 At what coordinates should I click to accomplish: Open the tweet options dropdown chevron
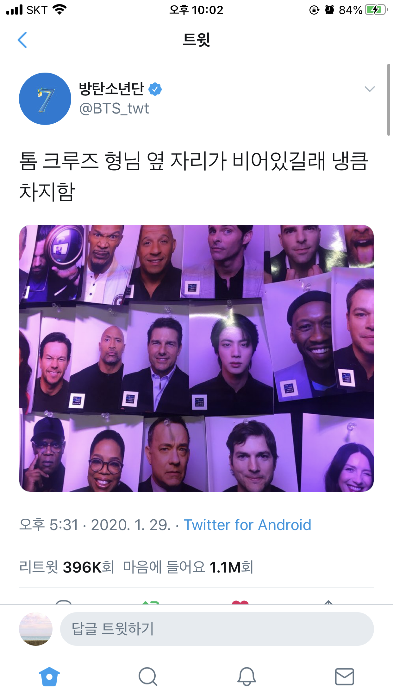point(370,89)
